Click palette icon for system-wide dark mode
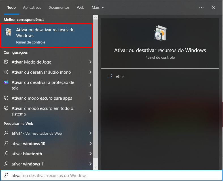The height and width of the screenshot is (181, 223). (x=6, y=108)
